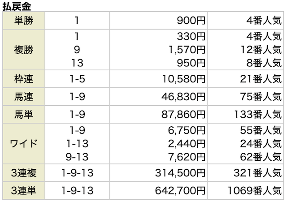Select the 馬単 row label

click(x=23, y=113)
